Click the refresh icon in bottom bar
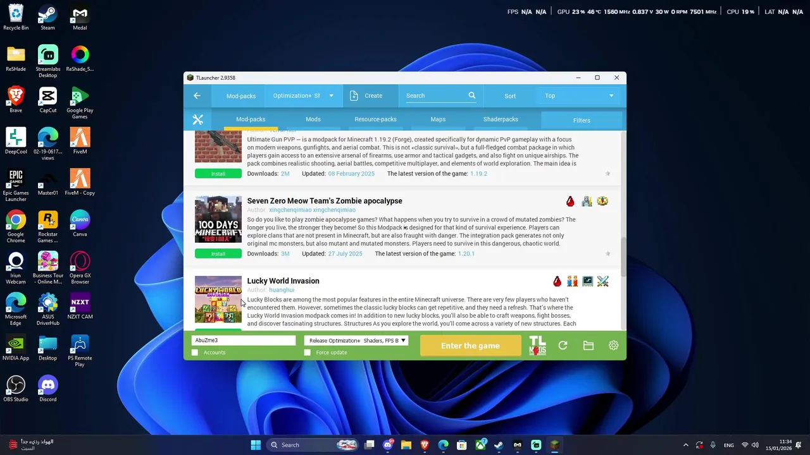 click(563, 346)
